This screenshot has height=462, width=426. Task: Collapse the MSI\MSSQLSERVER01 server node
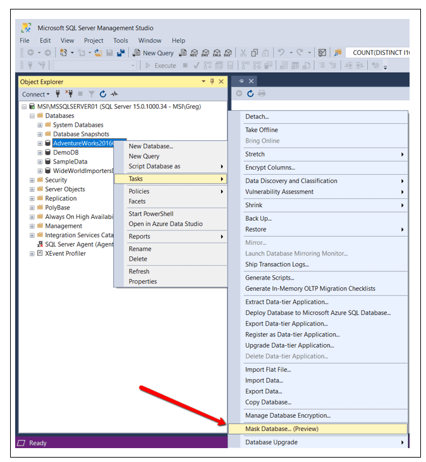pos(24,107)
